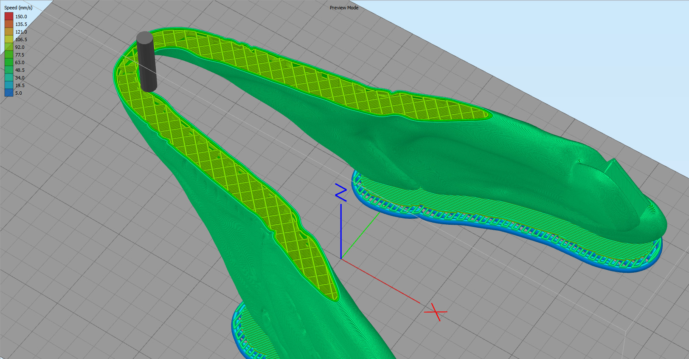
Task: Click the green Y axis line
Action: pyautogui.click(x=361, y=236)
